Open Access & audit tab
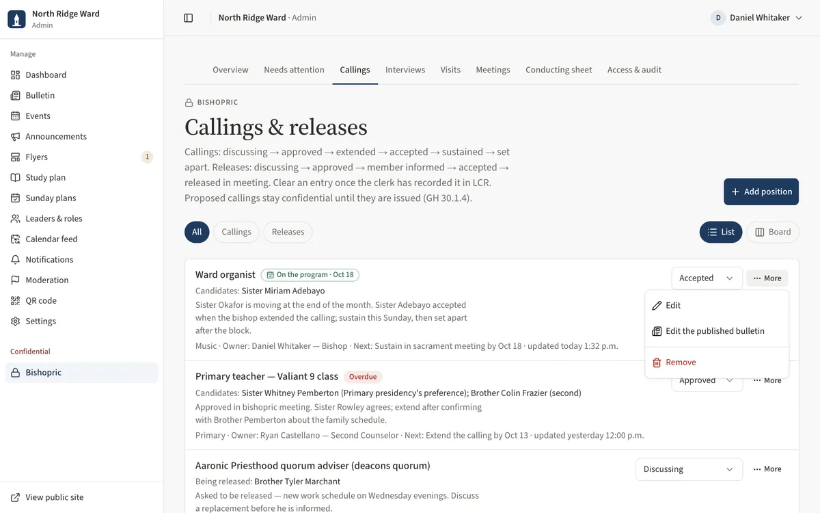820x513 pixels. tap(634, 70)
